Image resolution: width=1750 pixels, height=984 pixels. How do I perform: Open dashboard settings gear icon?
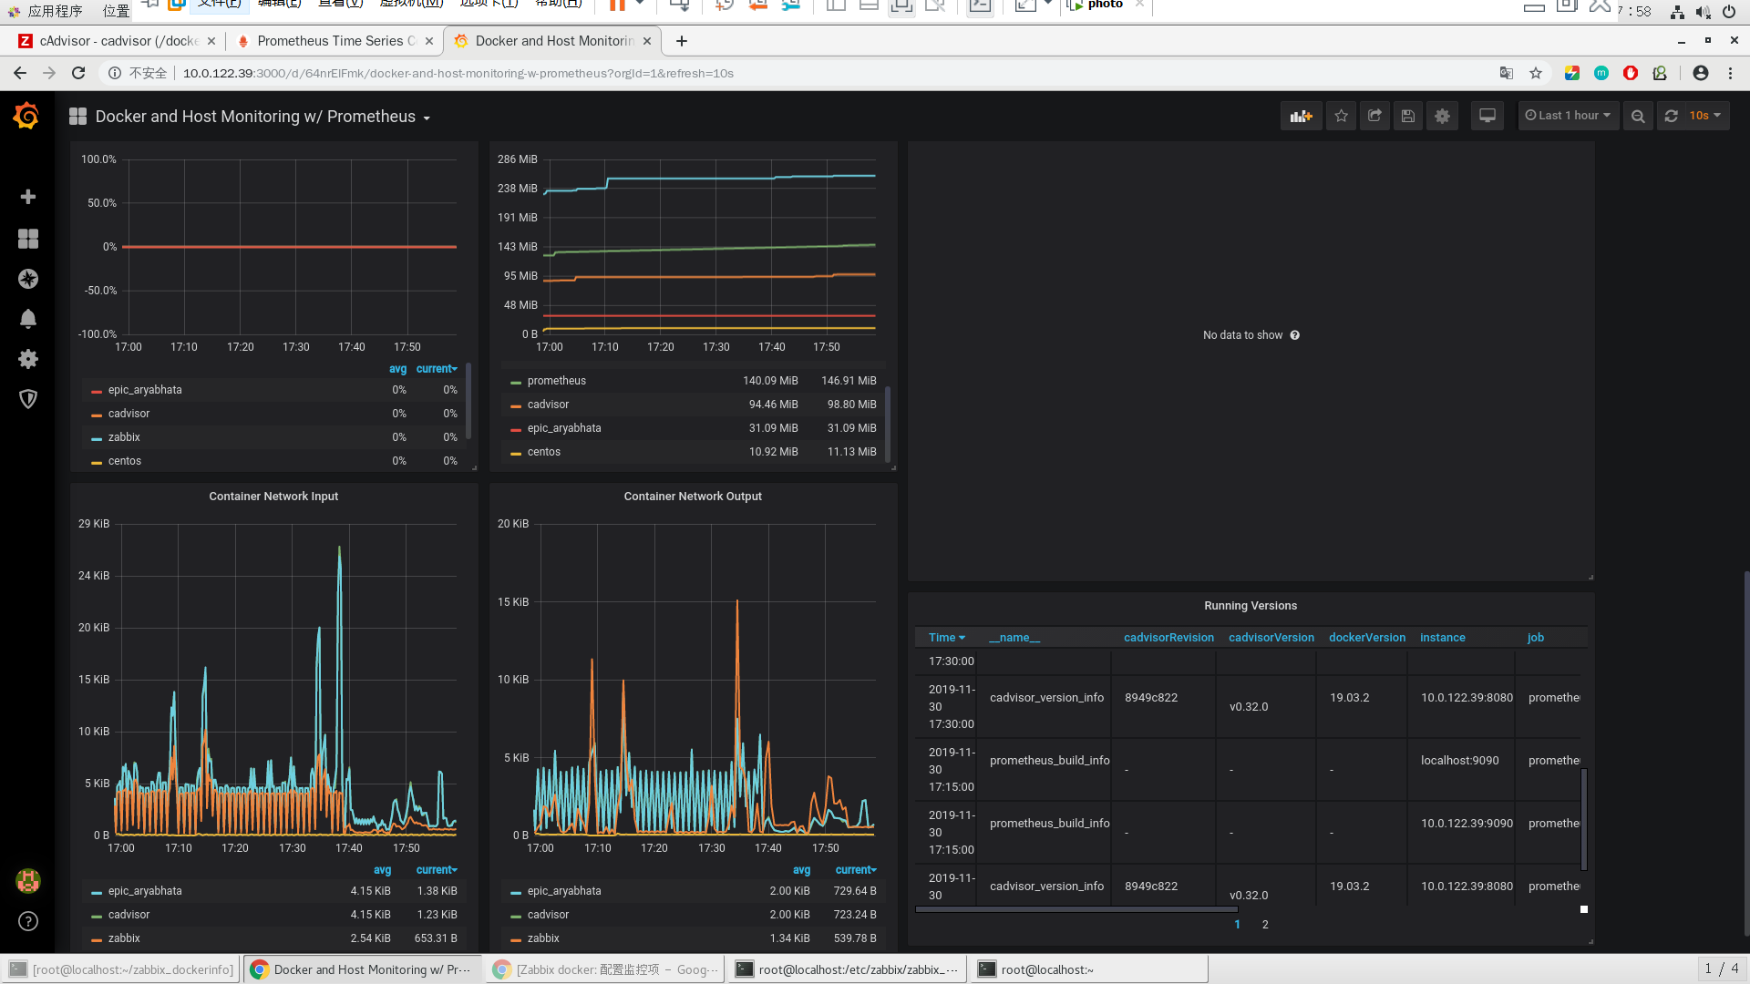(x=1442, y=116)
